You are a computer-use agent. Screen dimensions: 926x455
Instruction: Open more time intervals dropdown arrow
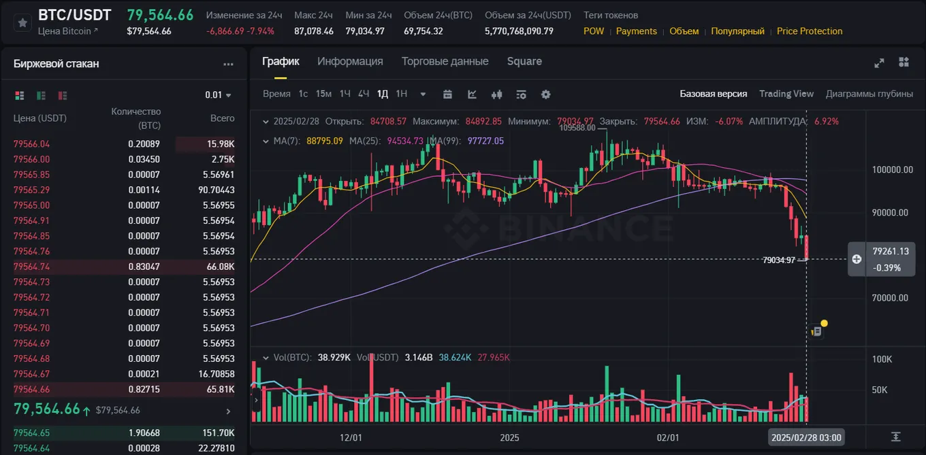[423, 94]
